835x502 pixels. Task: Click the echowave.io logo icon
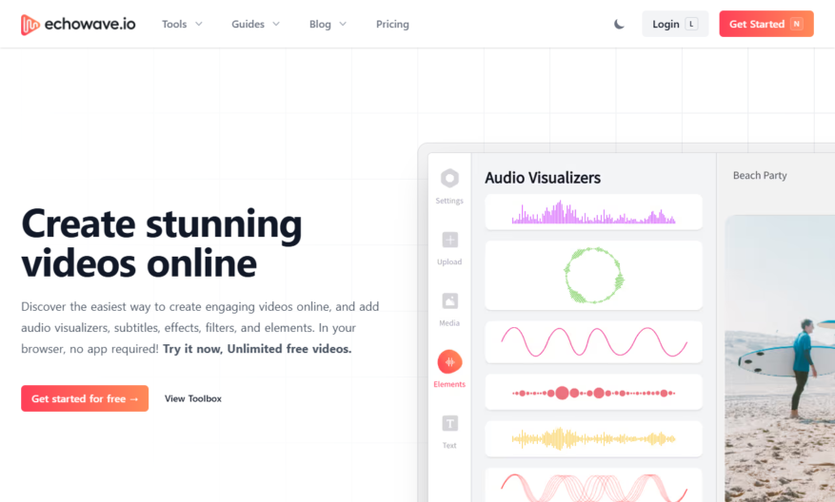[x=30, y=25]
